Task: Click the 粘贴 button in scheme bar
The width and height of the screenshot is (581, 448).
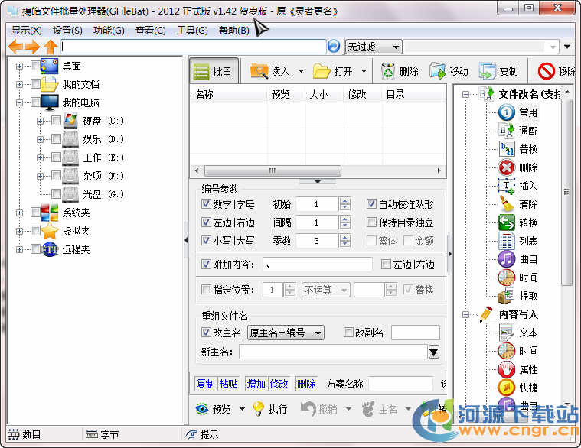Action: [x=228, y=384]
